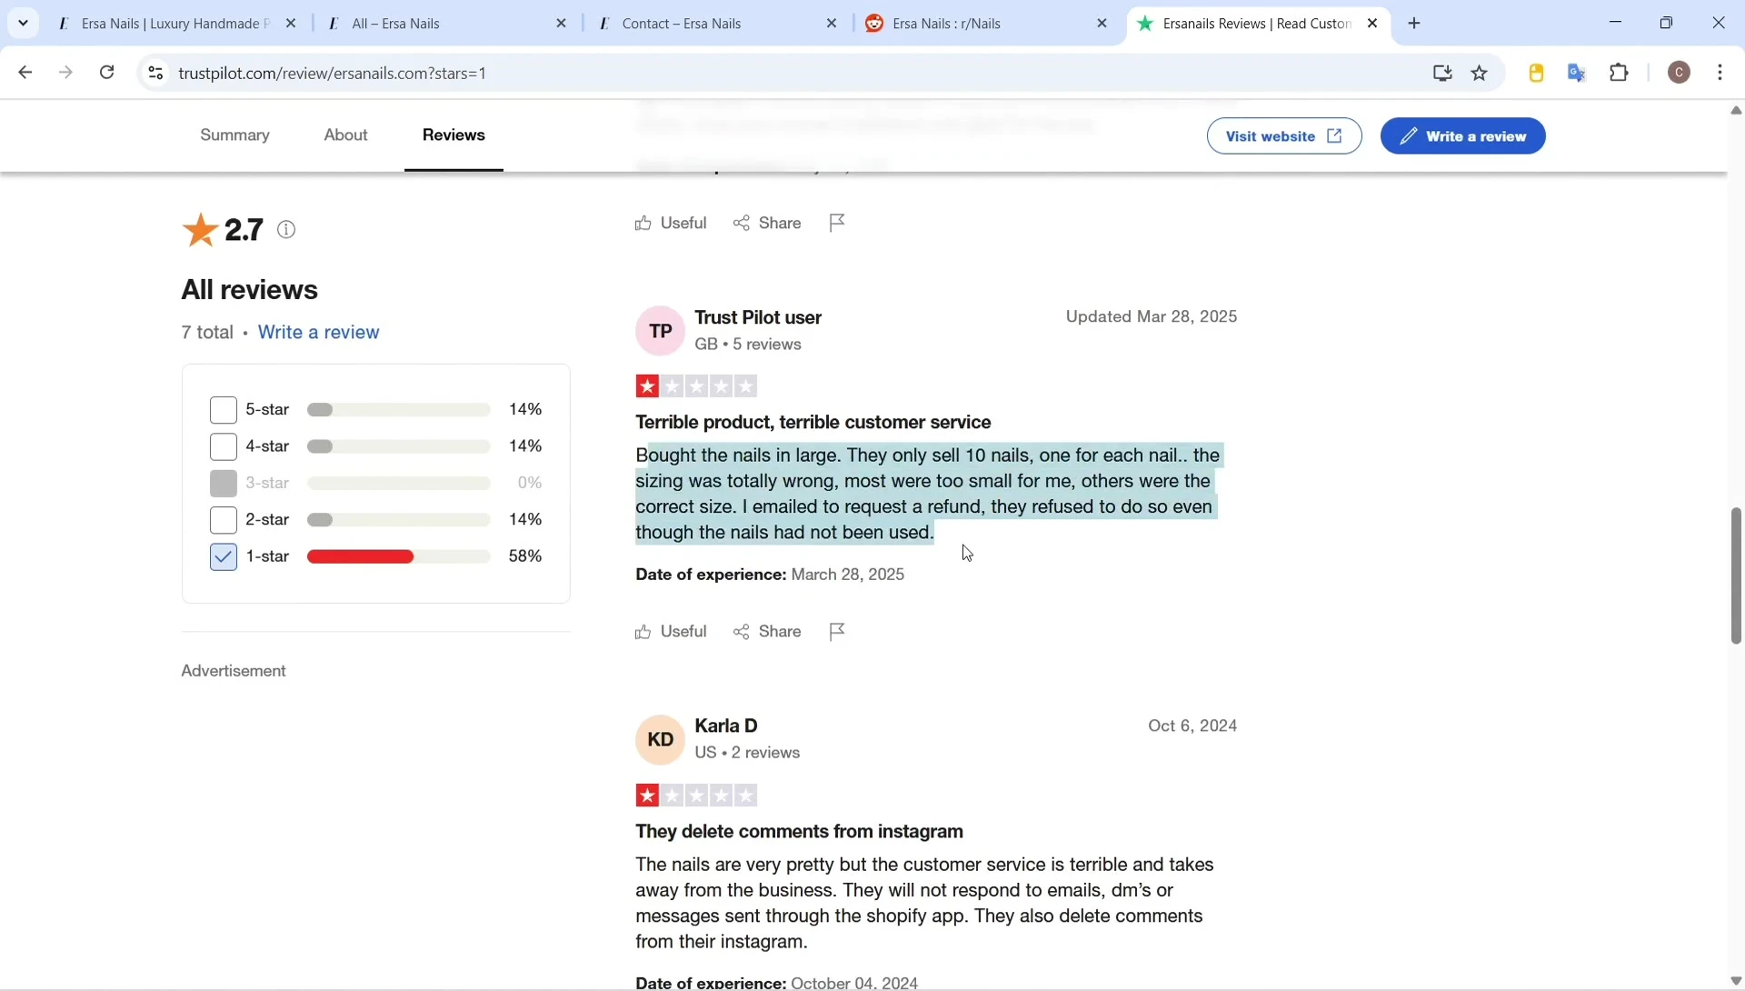Click the page vertical scrollbar thumb
This screenshot has width=1745, height=991.
coord(1736,576)
